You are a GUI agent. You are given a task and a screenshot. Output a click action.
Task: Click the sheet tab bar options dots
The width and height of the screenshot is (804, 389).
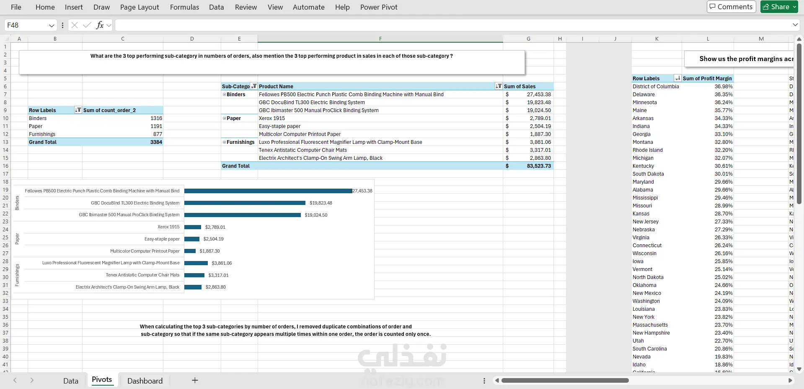484,381
